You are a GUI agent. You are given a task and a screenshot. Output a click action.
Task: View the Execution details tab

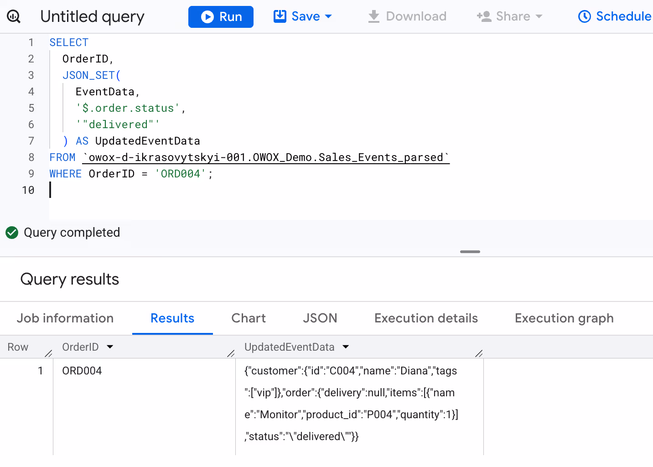(426, 318)
